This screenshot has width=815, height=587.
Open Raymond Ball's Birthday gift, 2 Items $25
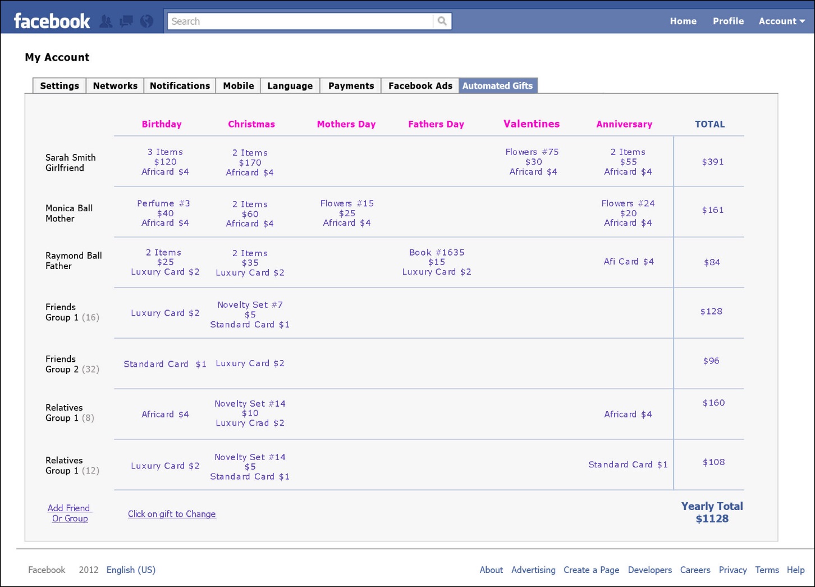(165, 262)
